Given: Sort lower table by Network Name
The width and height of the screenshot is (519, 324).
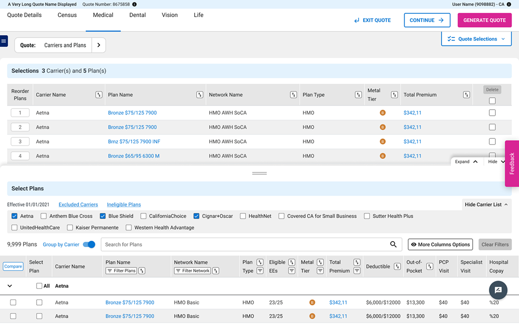Looking at the screenshot, I should 216,270.
